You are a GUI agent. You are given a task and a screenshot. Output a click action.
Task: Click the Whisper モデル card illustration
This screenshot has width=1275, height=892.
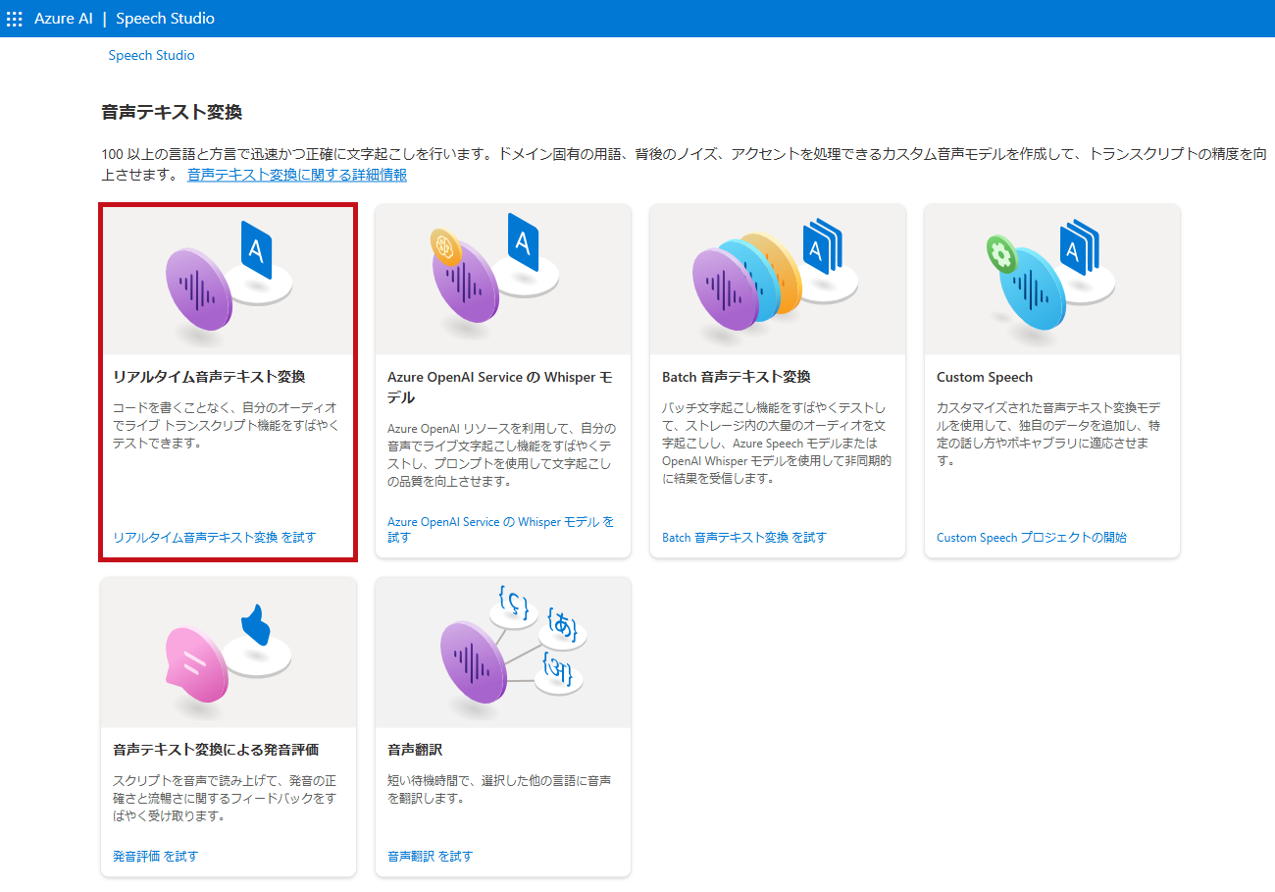(503, 279)
